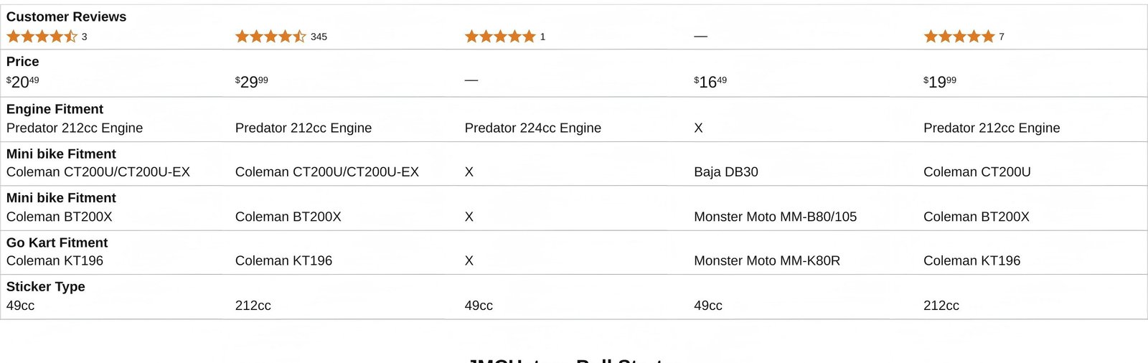The height and width of the screenshot is (363, 1148).
Task: Select the Predator 224cc Engine cell
Action: [x=532, y=128]
